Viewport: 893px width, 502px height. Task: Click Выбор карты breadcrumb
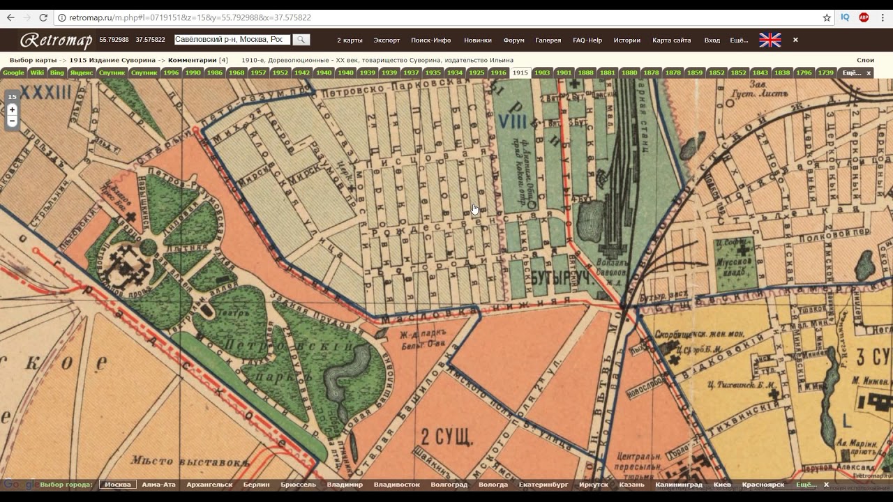tap(33, 60)
